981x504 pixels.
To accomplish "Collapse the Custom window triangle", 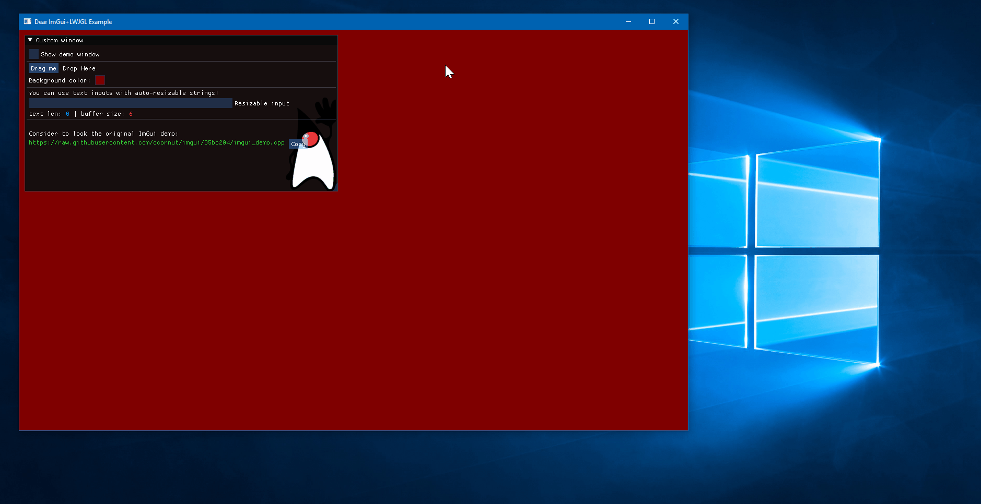I will click(x=30, y=40).
